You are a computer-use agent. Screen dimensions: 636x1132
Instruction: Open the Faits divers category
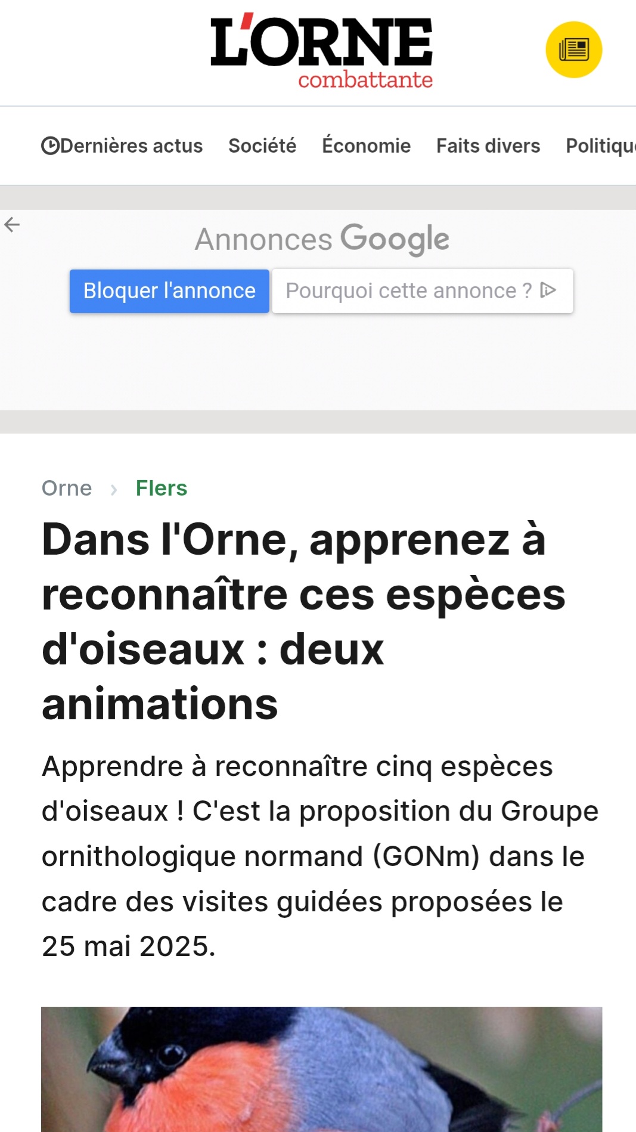(488, 146)
